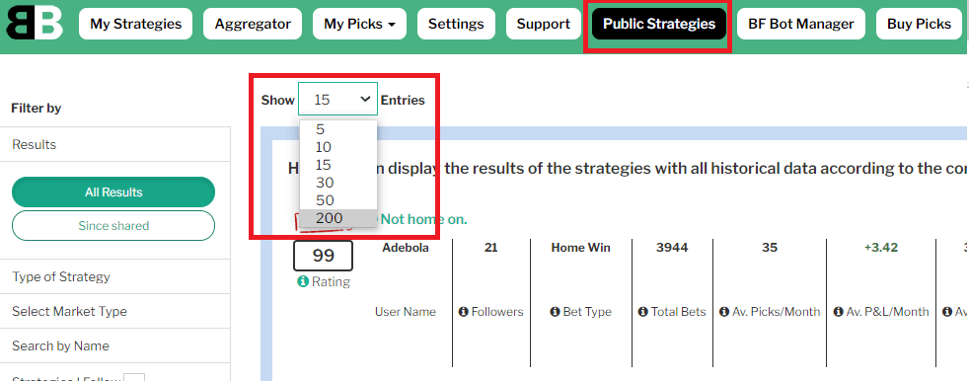969x381 pixels.
Task: Click the BB logo icon
Action: click(35, 24)
